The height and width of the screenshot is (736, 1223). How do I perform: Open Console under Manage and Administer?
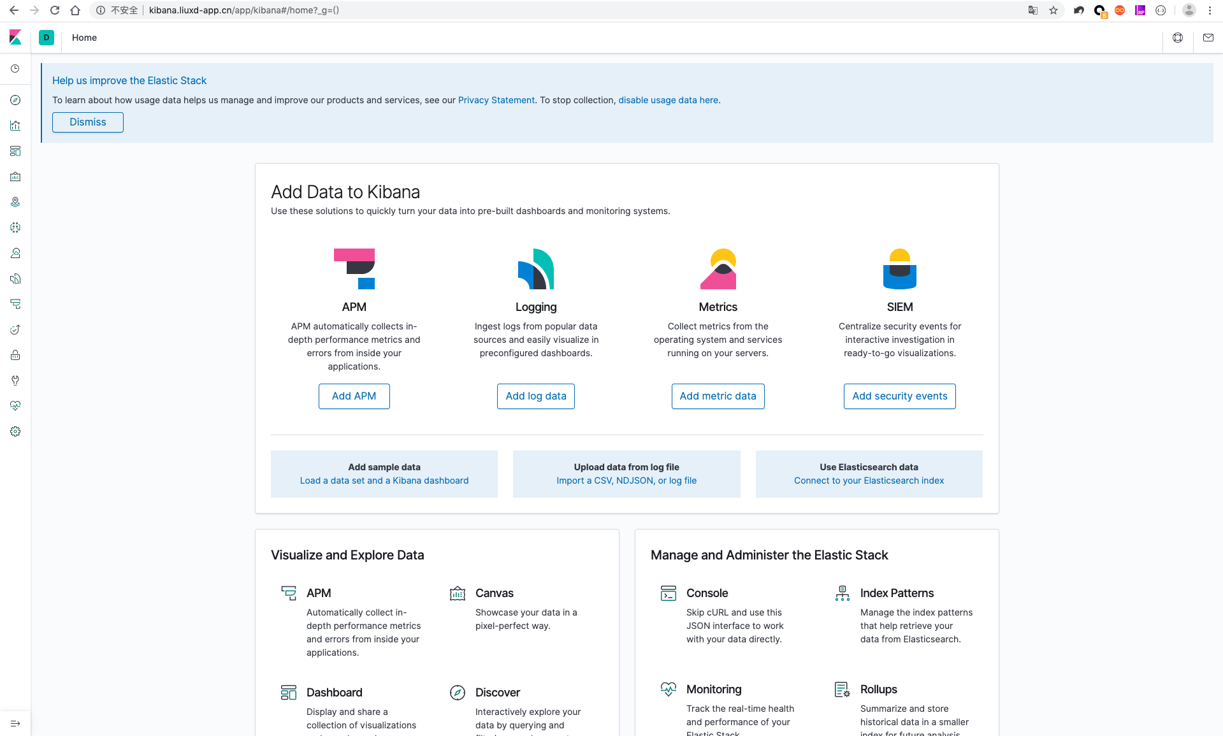707,593
